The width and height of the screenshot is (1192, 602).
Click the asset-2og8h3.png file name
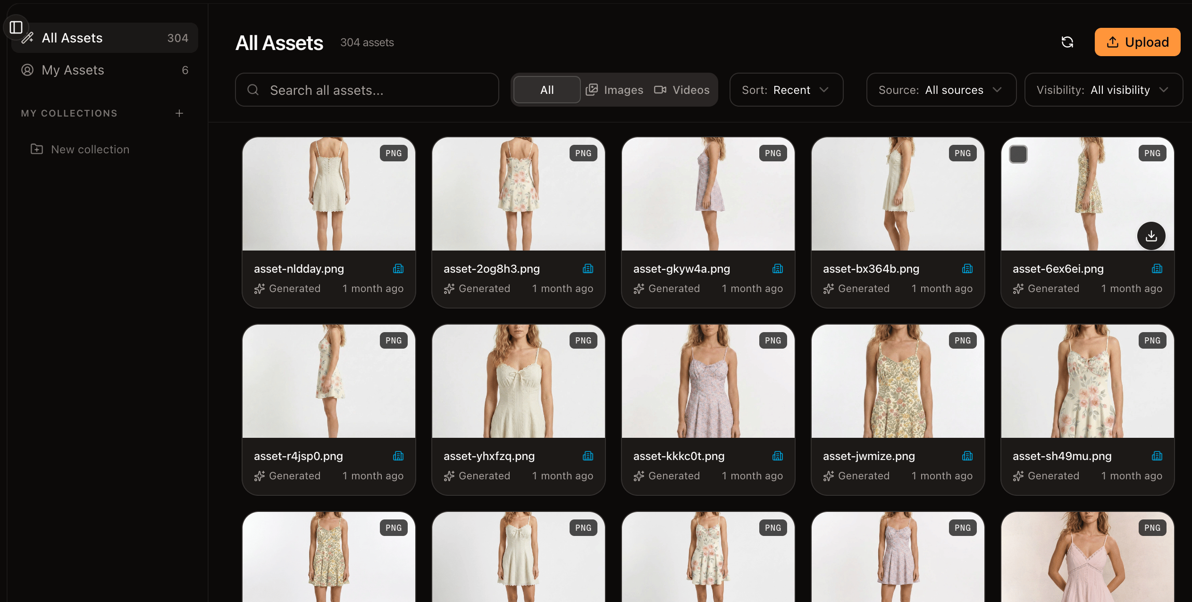click(492, 268)
